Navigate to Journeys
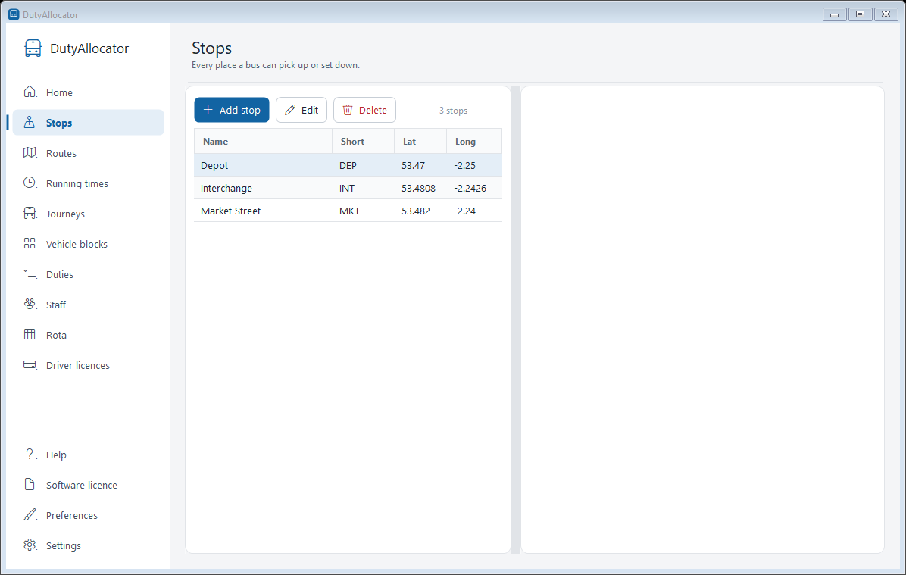The height and width of the screenshot is (575, 906). tap(89, 214)
